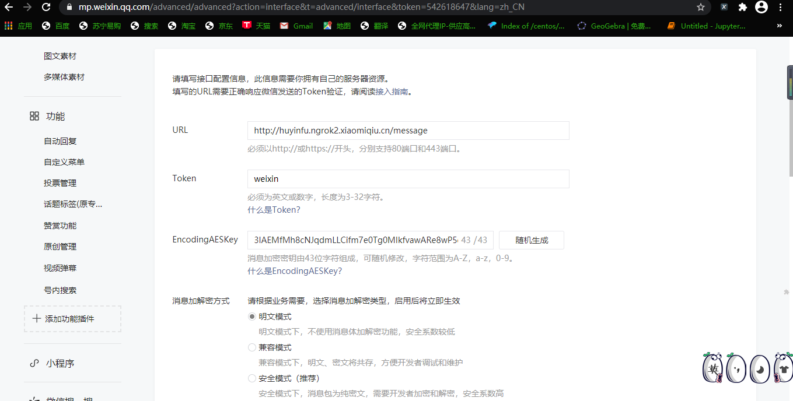
Task: Open the Chrome profile avatar
Action: click(761, 7)
